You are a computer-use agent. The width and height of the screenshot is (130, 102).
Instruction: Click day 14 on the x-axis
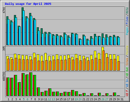click(x=57, y=99)
